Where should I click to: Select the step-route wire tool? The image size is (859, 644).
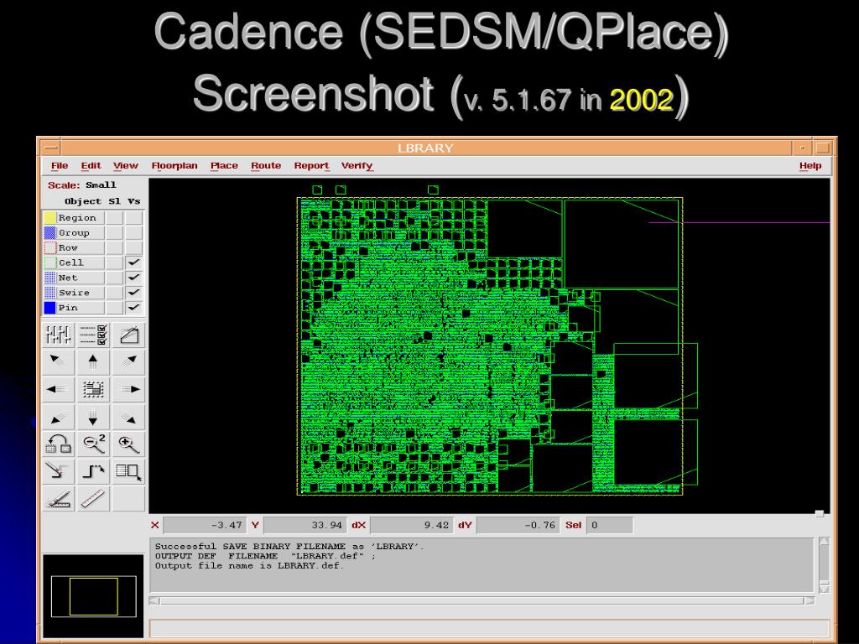[93, 471]
